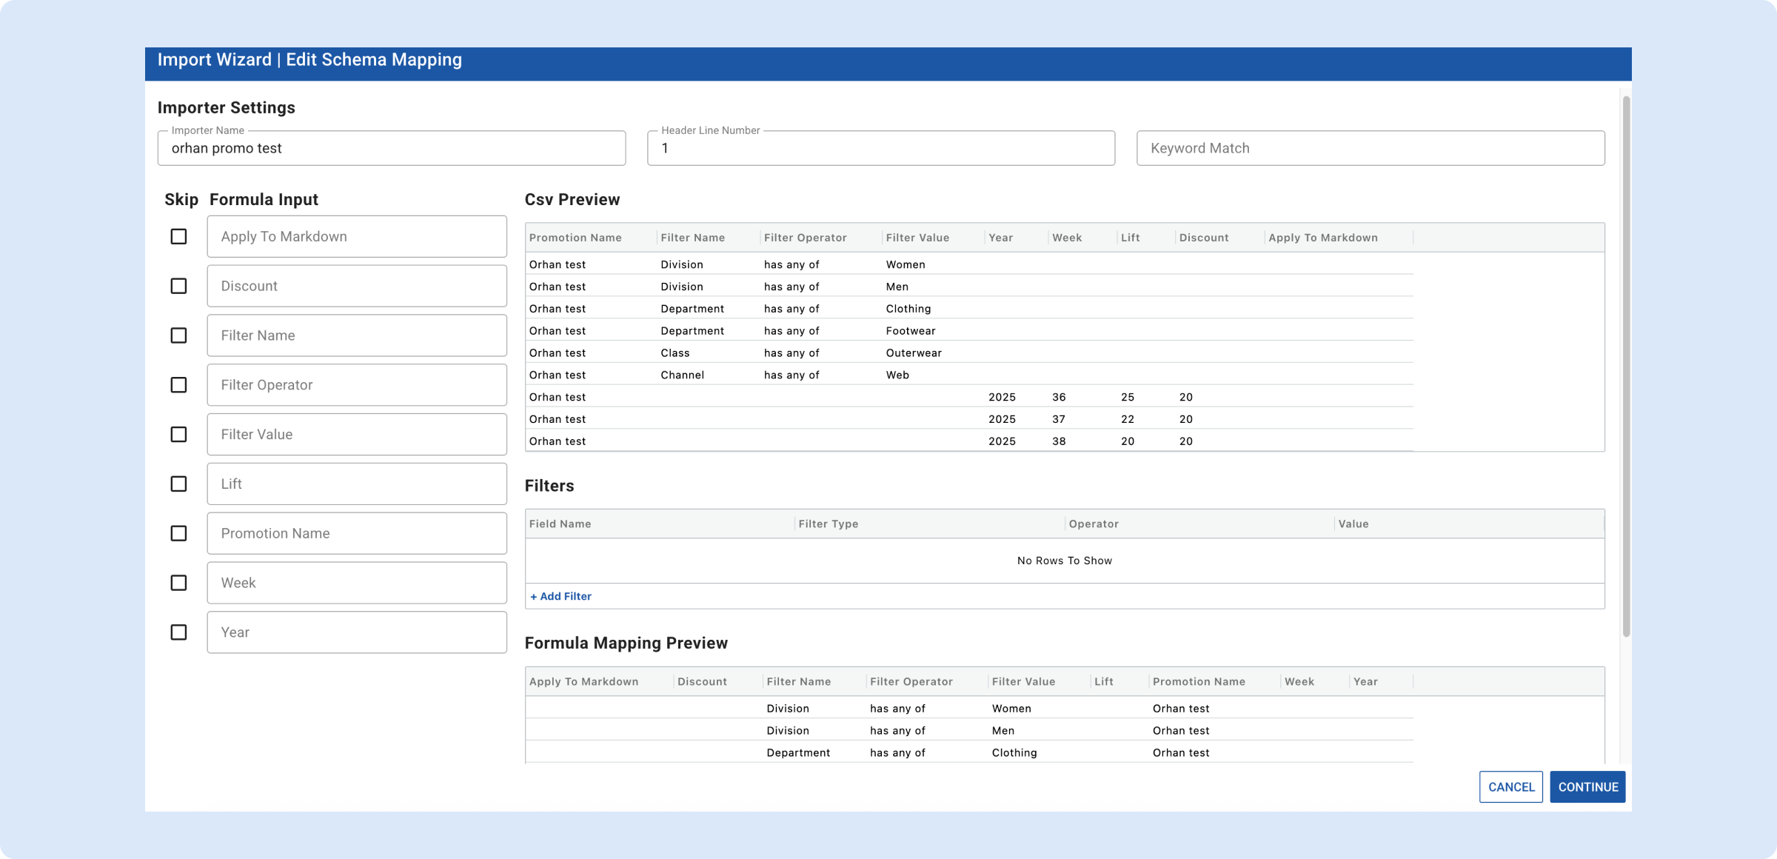The height and width of the screenshot is (859, 1777).
Task: Click the Discount formula input
Action: pyautogui.click(x=357, y=286)
